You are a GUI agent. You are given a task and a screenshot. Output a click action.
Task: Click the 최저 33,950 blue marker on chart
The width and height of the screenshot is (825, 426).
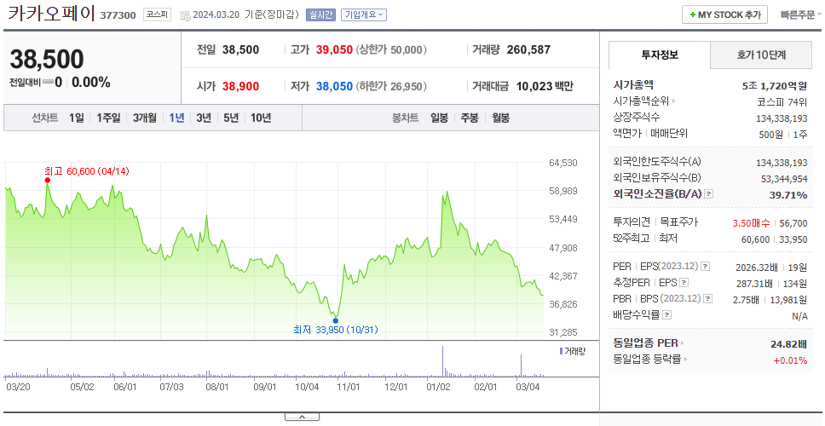336,320
